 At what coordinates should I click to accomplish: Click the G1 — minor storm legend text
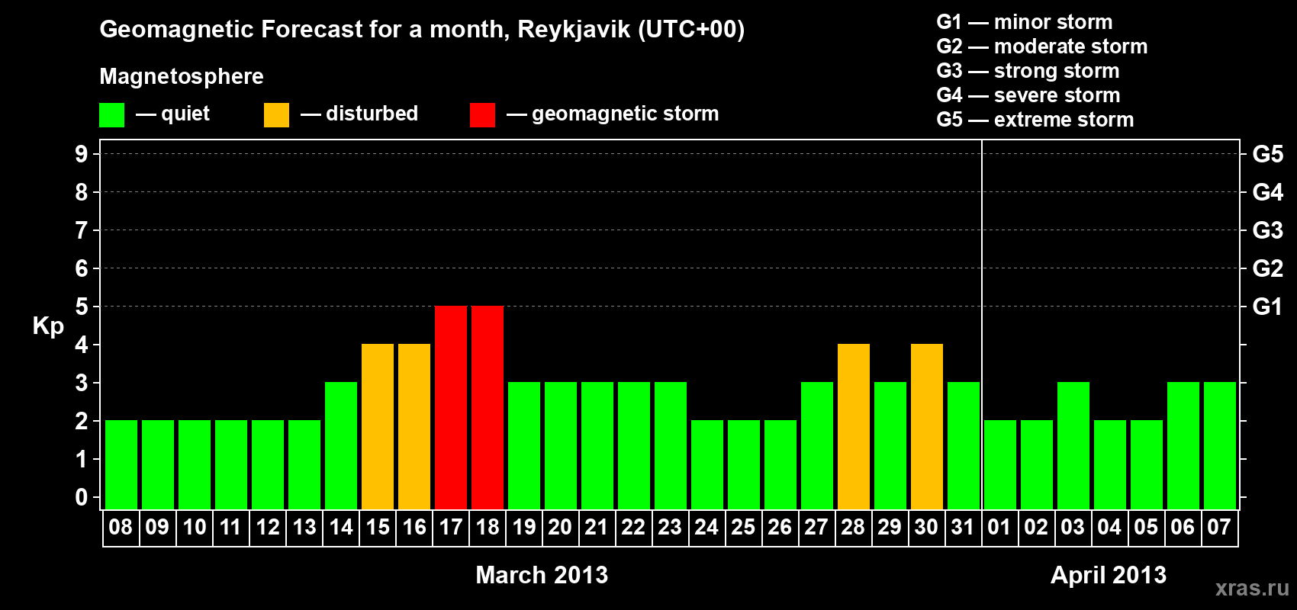pos(1025,22)
